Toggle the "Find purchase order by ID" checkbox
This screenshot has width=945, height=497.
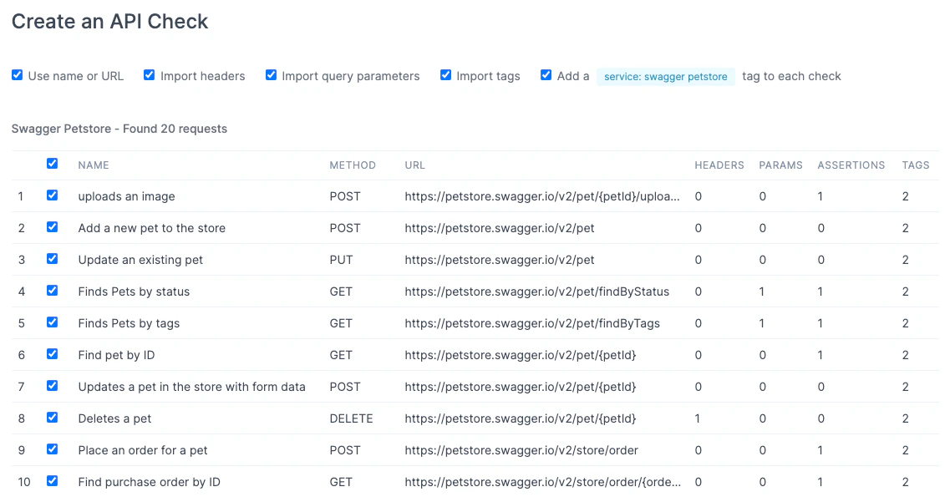pos(52,480)
